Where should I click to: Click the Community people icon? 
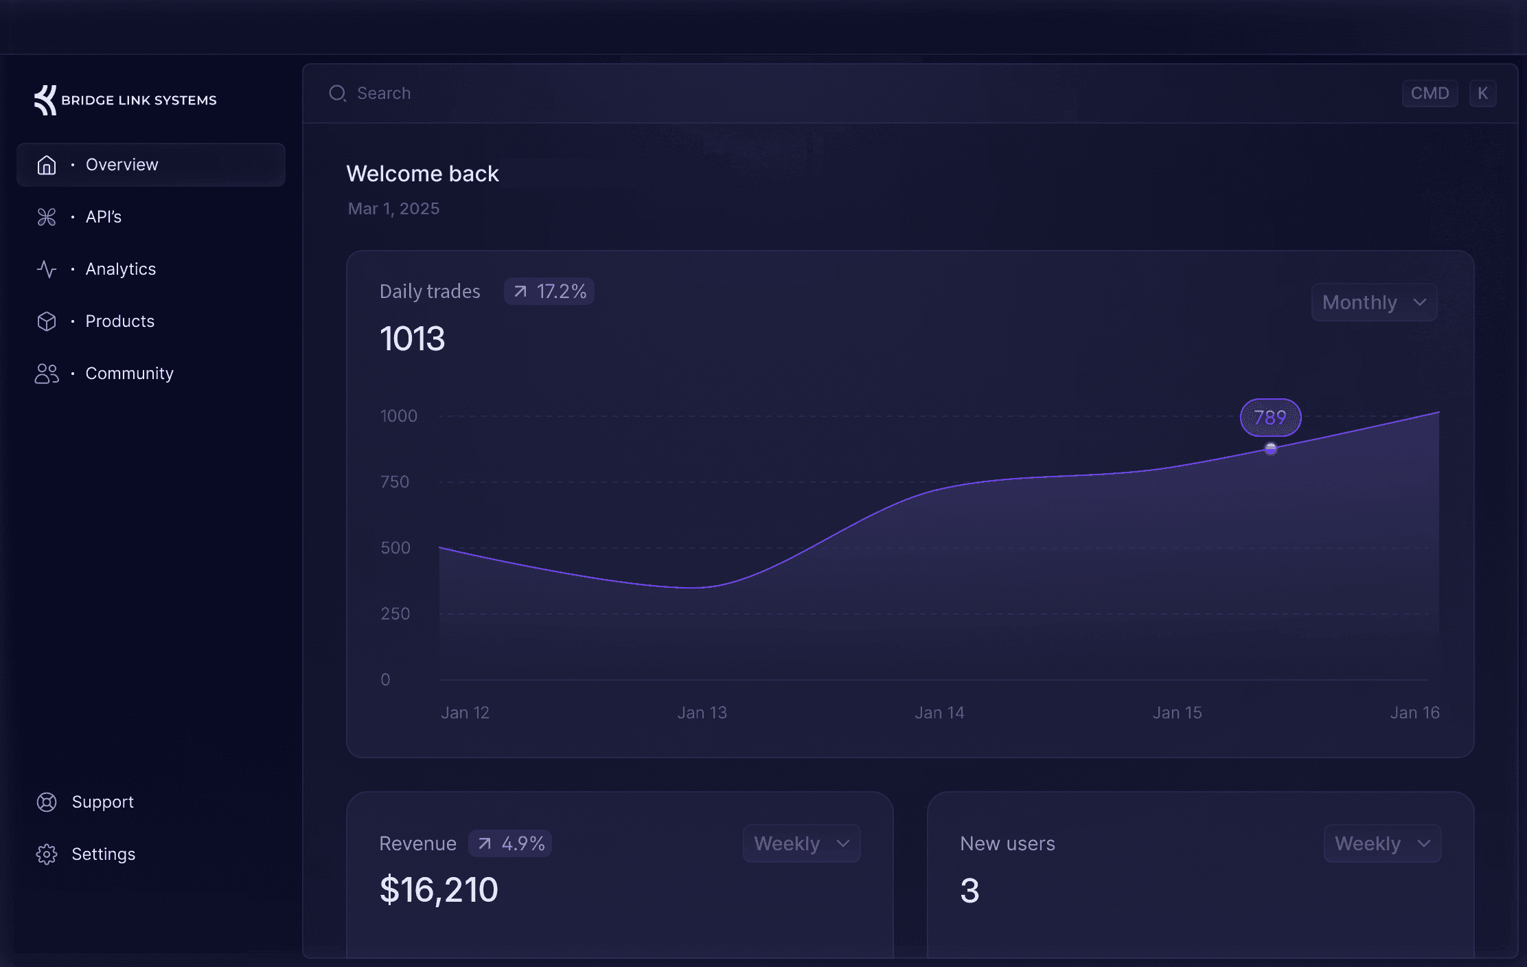tap(47, 374)
